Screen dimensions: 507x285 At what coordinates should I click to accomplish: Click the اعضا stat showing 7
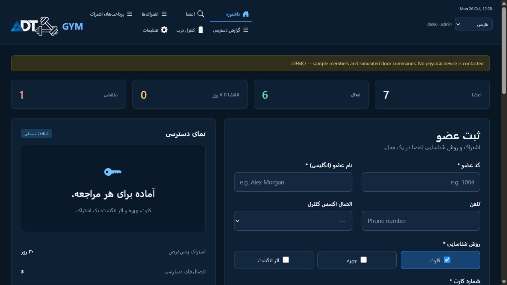(x=432, y=94)
